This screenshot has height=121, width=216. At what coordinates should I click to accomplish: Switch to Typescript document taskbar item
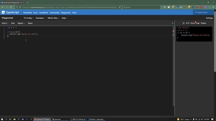[60, 119]
